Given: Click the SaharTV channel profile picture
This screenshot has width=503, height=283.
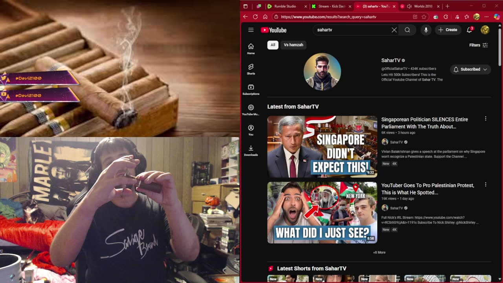Looking at the screenshot, I should [322, 72].
